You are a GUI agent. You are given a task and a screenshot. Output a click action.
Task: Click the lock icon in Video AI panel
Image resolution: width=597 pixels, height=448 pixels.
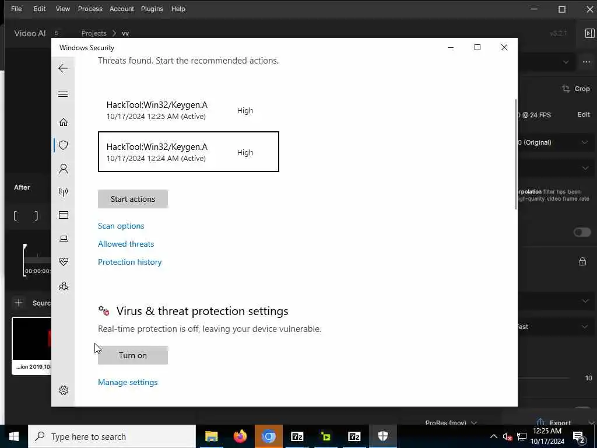click(x=582, y=261)
